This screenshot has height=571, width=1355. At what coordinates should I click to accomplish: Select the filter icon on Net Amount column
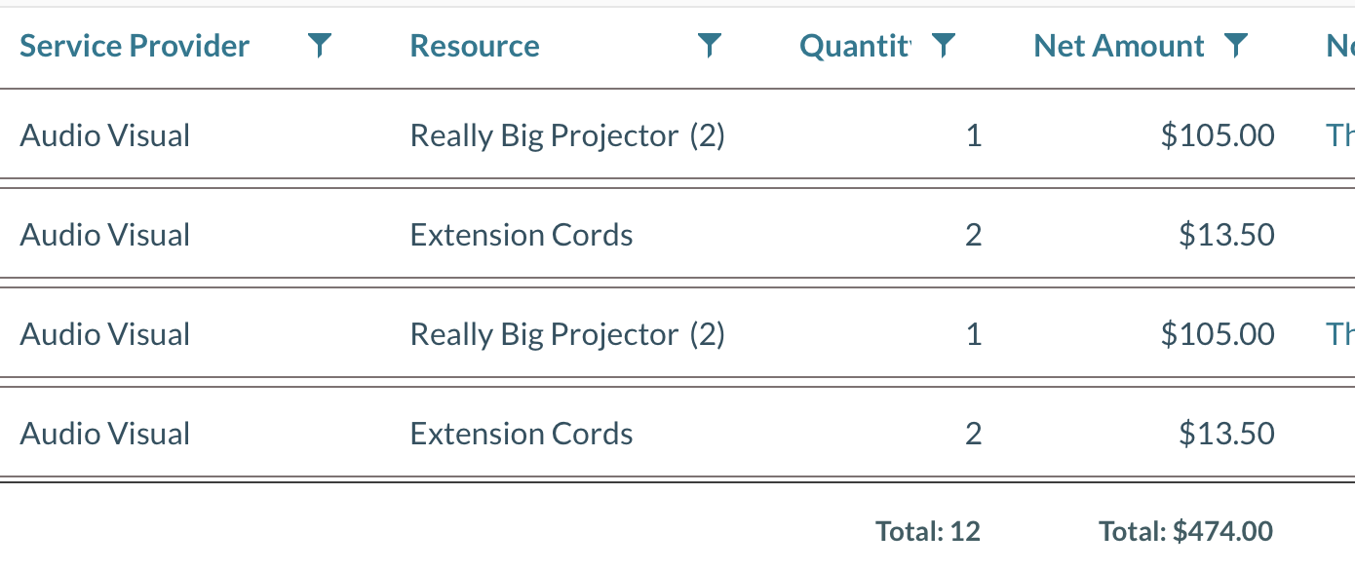[x=1236, y=44]
